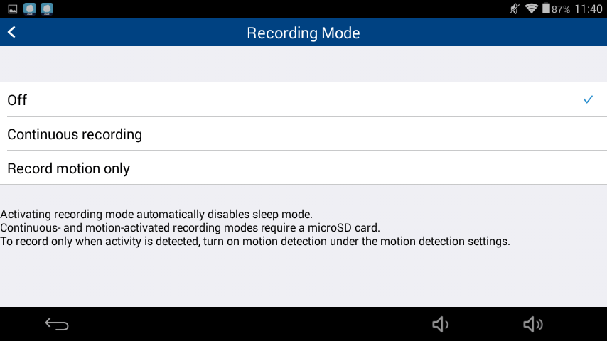Tap the blue checkmark beside Off
The image size is (607, 341).
click(588, 99)
